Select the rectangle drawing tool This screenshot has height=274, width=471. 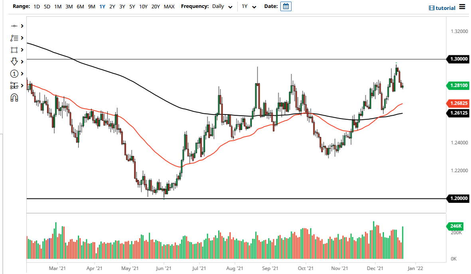pyautogui.click(x=14, y=50)
